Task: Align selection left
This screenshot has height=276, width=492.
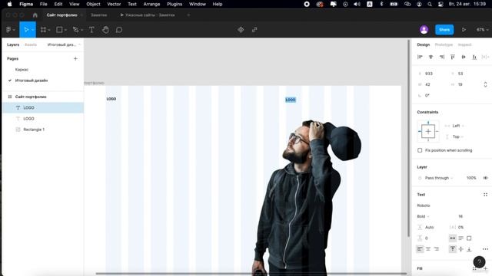Action: pyautogui.click(x=420, y=57)
